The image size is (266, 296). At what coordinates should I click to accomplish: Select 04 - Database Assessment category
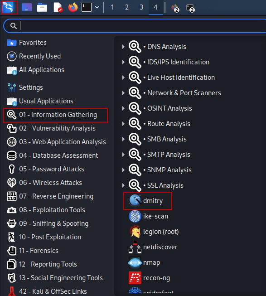pyautogui.click(x=52, y=156)
